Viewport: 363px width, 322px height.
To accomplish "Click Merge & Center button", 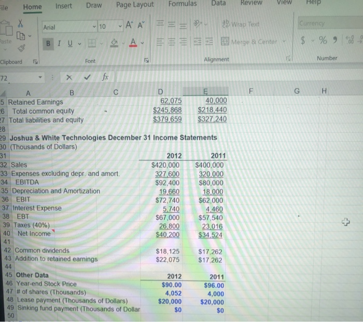I will (249, 42).
